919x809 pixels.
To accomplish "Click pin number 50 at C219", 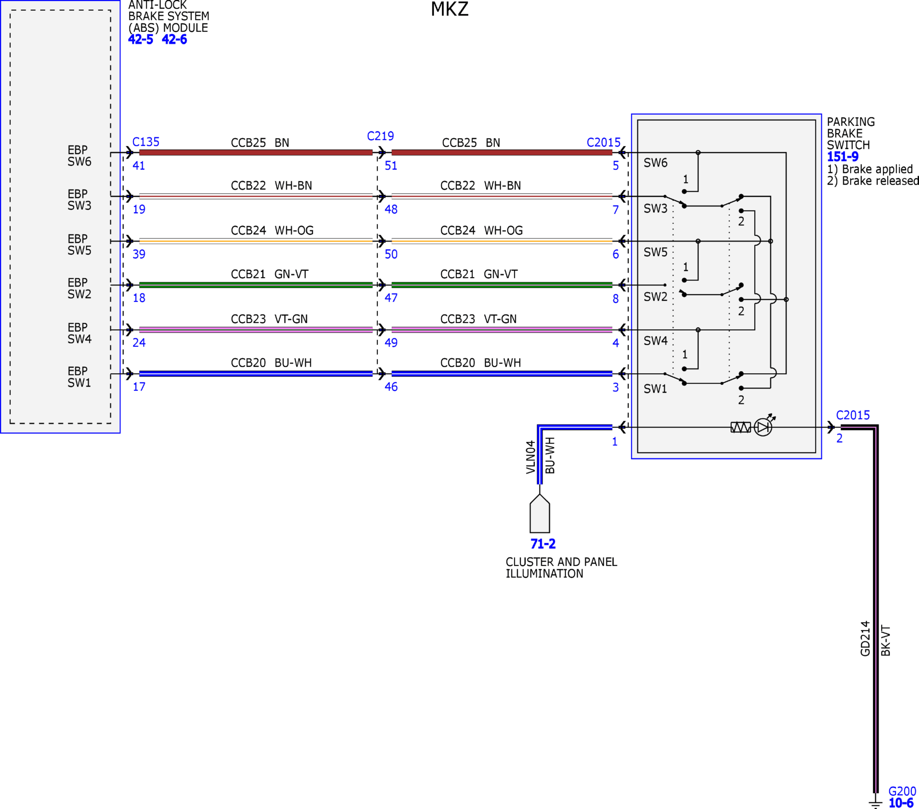I will (391, 255).
